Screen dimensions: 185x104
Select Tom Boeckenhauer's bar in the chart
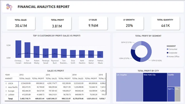64,53
